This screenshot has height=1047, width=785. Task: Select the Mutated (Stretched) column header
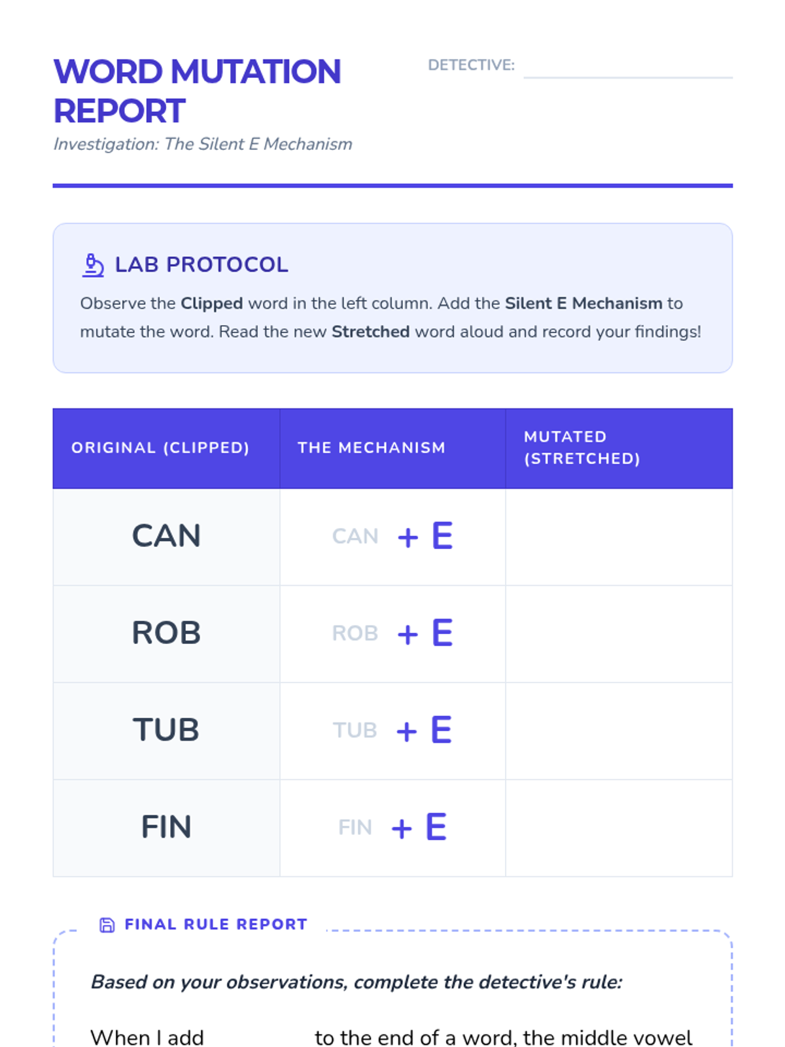click(619, 448)
